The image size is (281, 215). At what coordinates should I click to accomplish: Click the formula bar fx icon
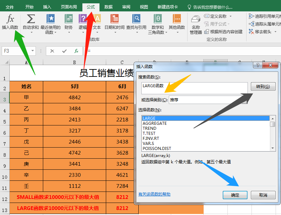point(76,51)
